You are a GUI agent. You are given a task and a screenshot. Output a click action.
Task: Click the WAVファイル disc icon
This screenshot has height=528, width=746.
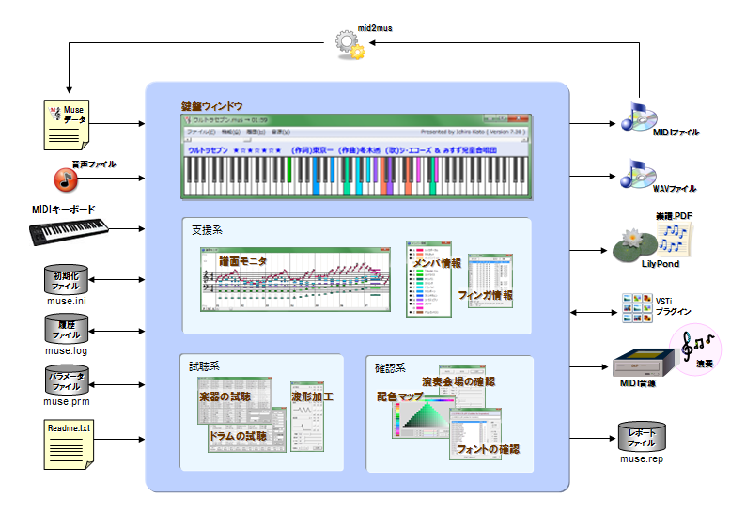pos(633,176)
